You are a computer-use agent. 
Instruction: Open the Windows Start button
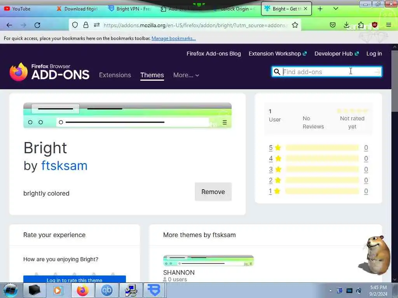tap(10, 290)
